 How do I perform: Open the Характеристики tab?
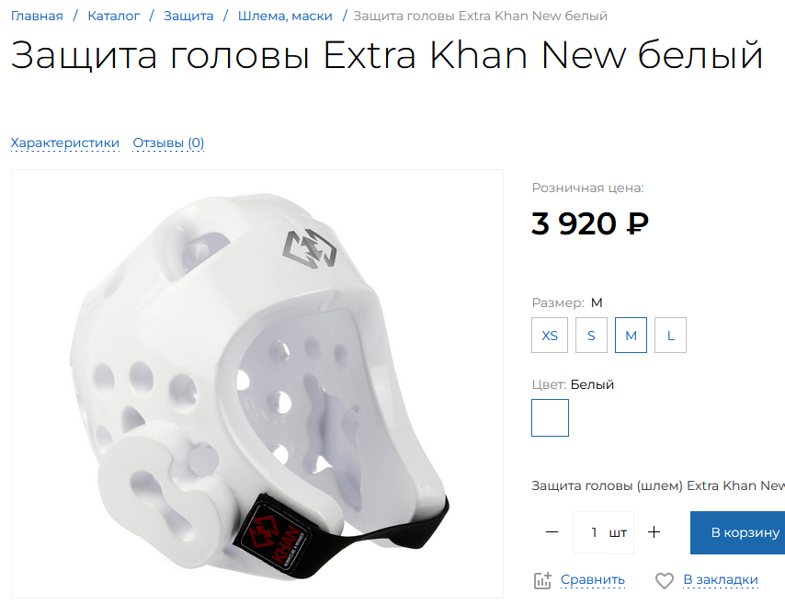65,143
